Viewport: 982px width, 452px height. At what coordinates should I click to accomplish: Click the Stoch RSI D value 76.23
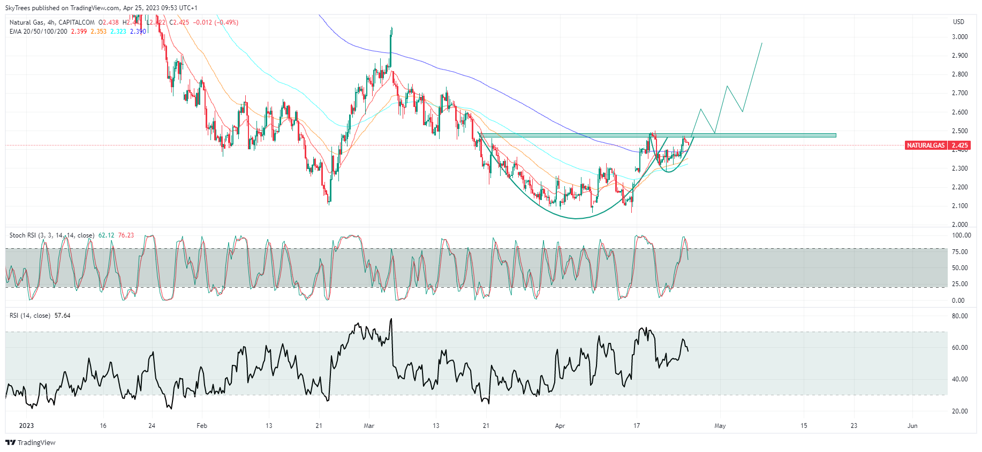pos(126,235)
